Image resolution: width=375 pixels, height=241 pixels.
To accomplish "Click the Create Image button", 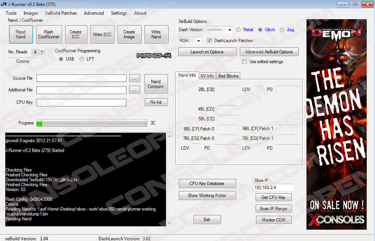I will point(129,34).
